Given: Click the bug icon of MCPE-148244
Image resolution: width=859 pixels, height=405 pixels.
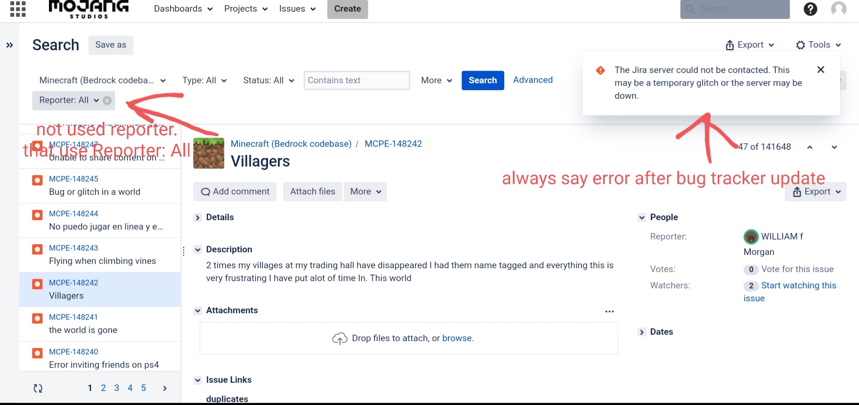Looking at the screenshot, I should tap(37, 215).
